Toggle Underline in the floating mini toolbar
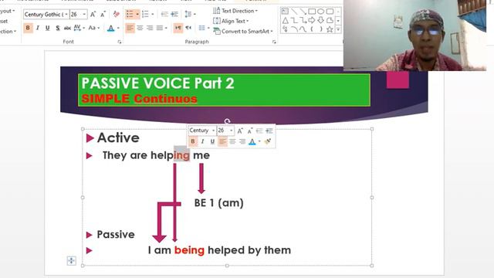The width and height of the screenshot is (494, 278). (x=212, y=141)
